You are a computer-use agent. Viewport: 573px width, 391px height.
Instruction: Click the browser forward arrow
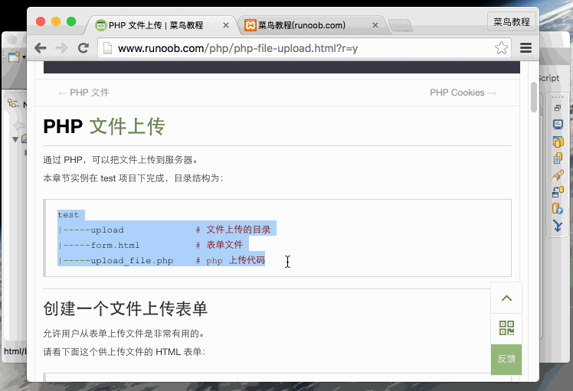pyautogui.click(x=62, y=48)
